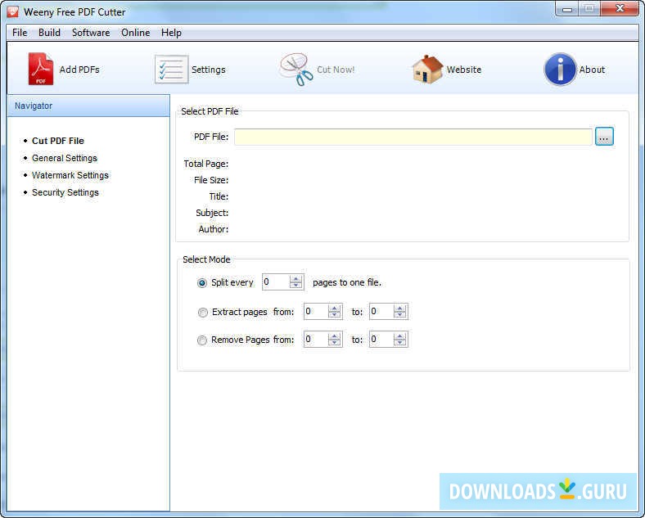Open the File menu
This screenshot has height=518, width=645.
click(x=20, y=33)
